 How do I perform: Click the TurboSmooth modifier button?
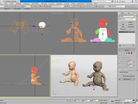point(131,27)
